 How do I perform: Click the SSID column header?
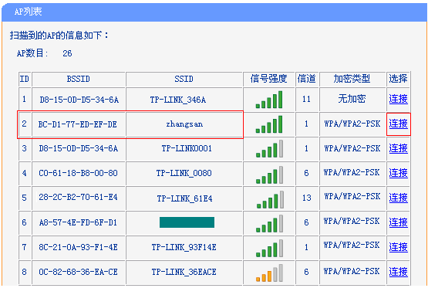(184, 79)
